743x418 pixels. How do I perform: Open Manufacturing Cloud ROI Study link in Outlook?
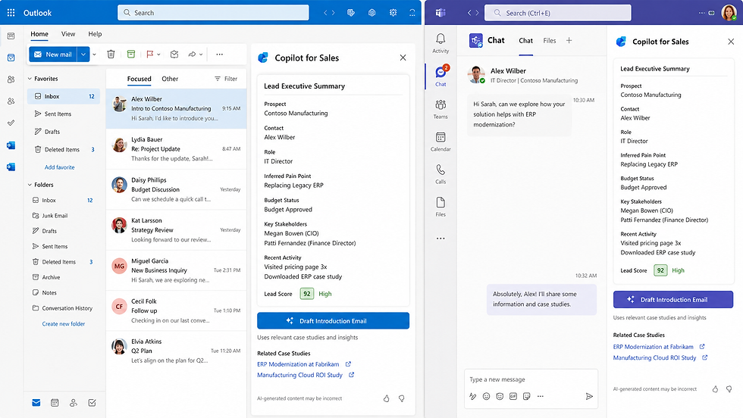[299, 375]
